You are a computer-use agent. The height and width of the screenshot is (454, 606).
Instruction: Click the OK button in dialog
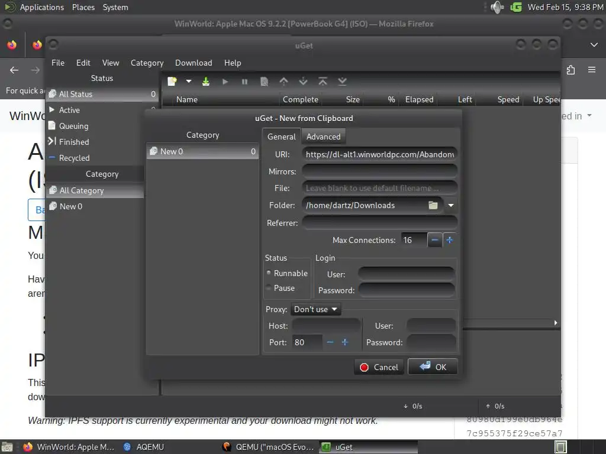pyautogui.click(x=433, y=367)
